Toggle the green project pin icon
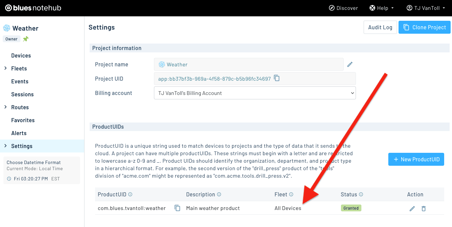The image size is (452, 227). pyautogui.click(x=26, y=39)
